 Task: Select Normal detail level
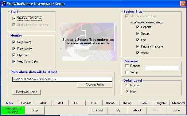point(127,85)
